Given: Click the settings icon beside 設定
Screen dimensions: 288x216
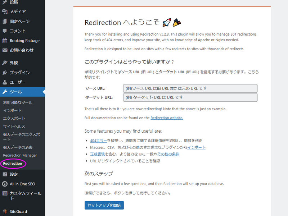Looking at the screenshot, I should point(5,174).
